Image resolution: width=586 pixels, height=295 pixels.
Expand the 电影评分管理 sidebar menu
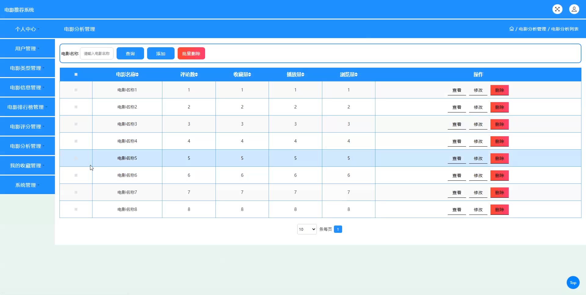coord(27,126)
